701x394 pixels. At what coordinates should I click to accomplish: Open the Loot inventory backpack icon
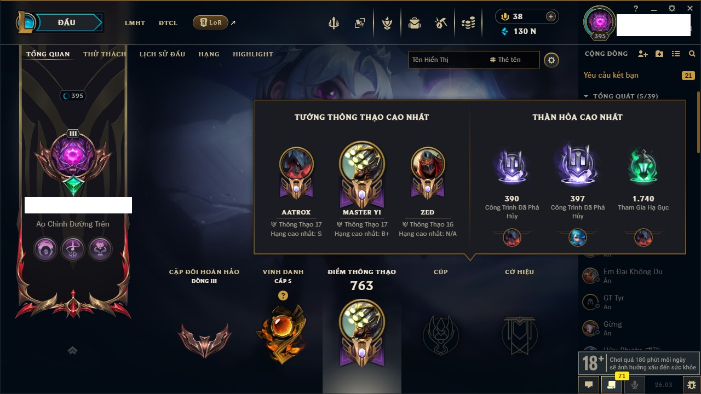pyautogui.click(x=414, y=23)
